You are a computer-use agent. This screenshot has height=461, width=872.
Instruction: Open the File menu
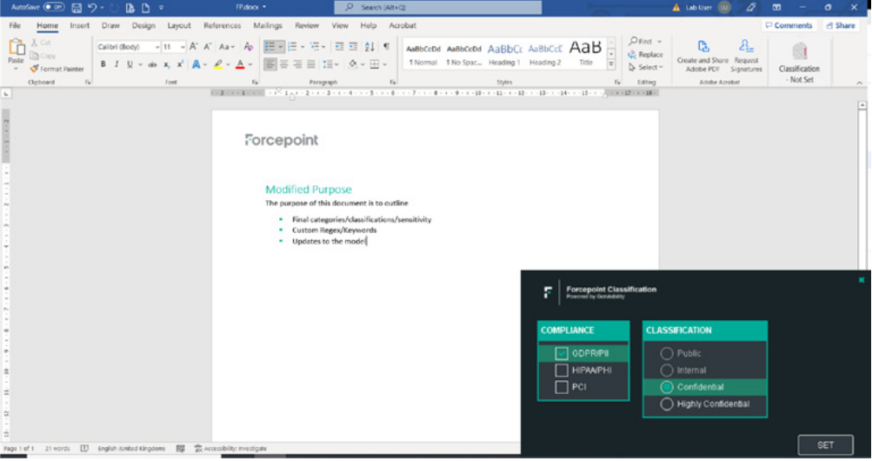tap(15, 25)
